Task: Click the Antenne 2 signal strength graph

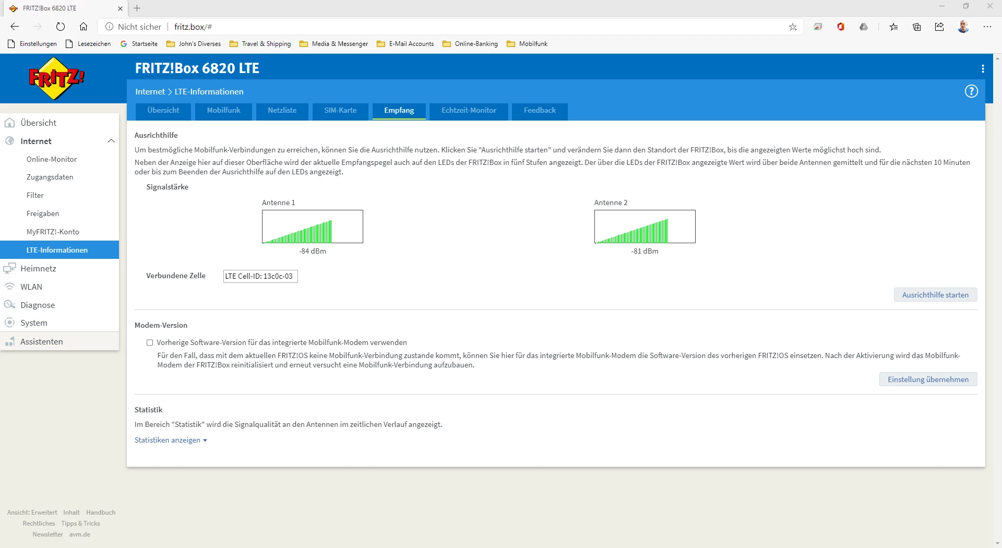Action: point(645,227)
